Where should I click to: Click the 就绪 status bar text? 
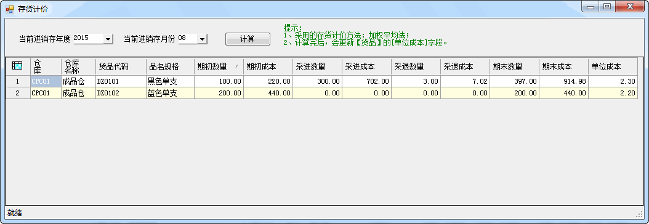coord(15,213)
